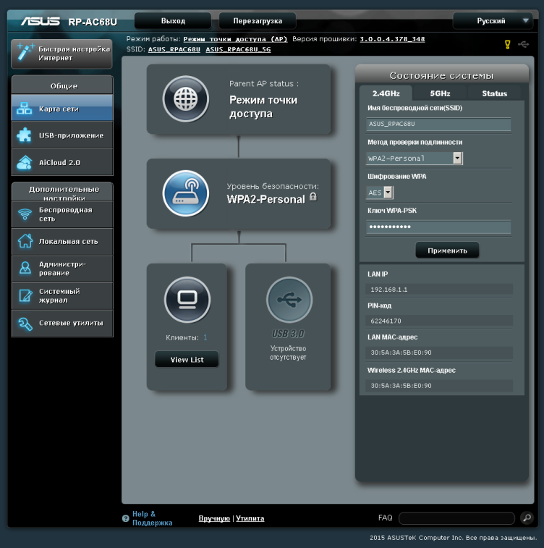Click the ASUS logo
544x548 pixels.
click(x=41, y=21)
